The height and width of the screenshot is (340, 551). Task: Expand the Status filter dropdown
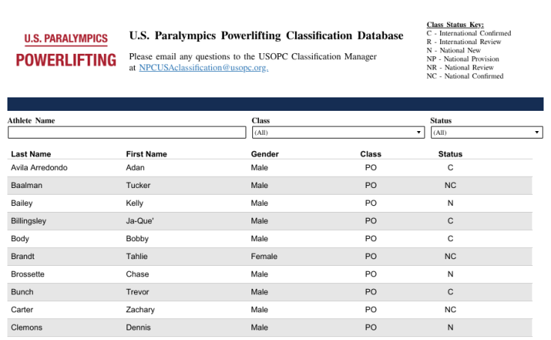click(486, 133)
